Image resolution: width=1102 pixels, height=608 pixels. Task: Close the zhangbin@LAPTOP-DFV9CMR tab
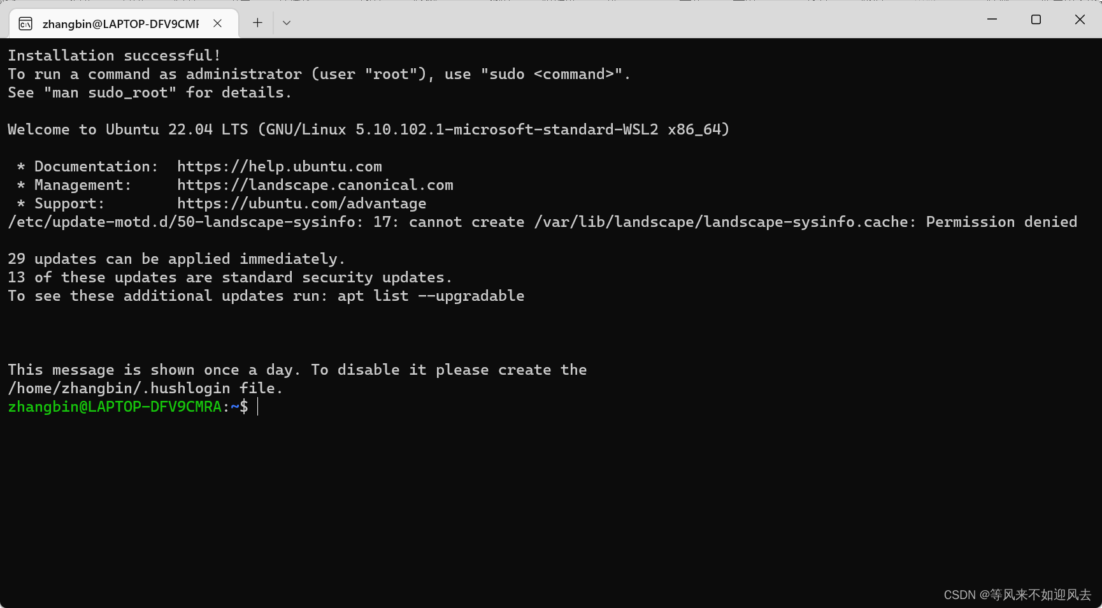click(217, 23)
